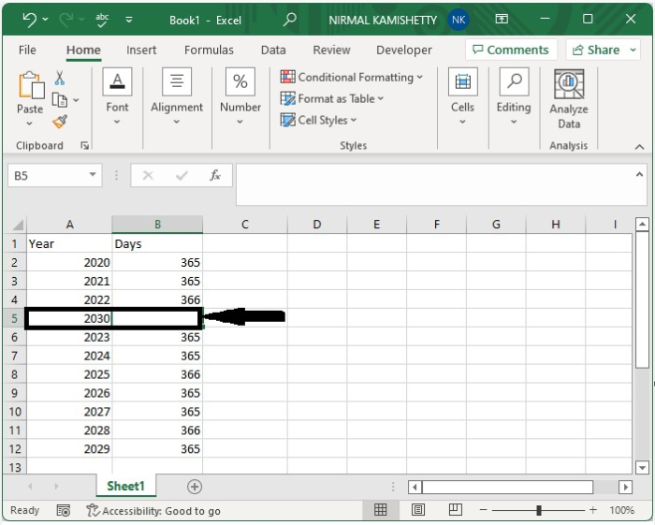The height and width of the screenshot is (525, 655).
Task: Open the Alignment group button
Action: pyautogui.click(x=177, y=96)
